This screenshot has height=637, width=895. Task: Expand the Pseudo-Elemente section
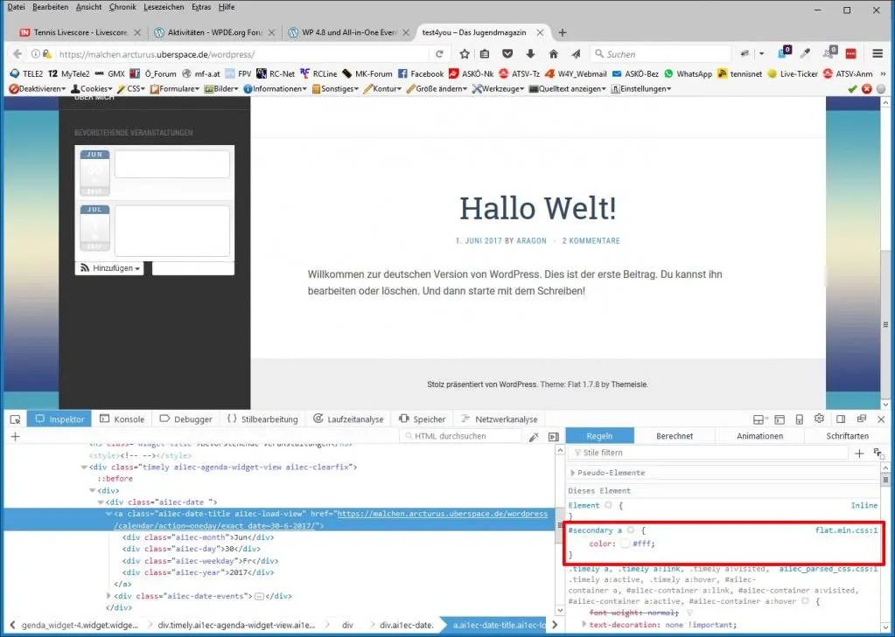tap(572, 473)
